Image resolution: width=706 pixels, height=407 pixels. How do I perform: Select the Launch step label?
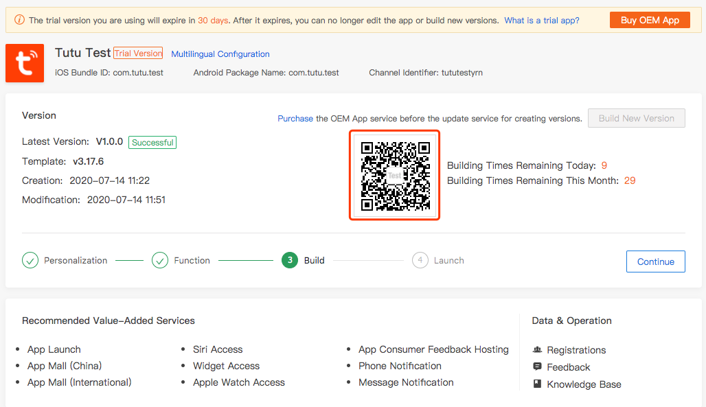(449, 261)
